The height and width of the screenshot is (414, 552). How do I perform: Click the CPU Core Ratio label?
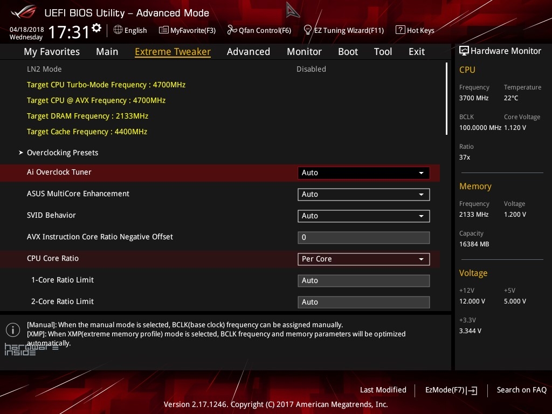tap(53, 258)
